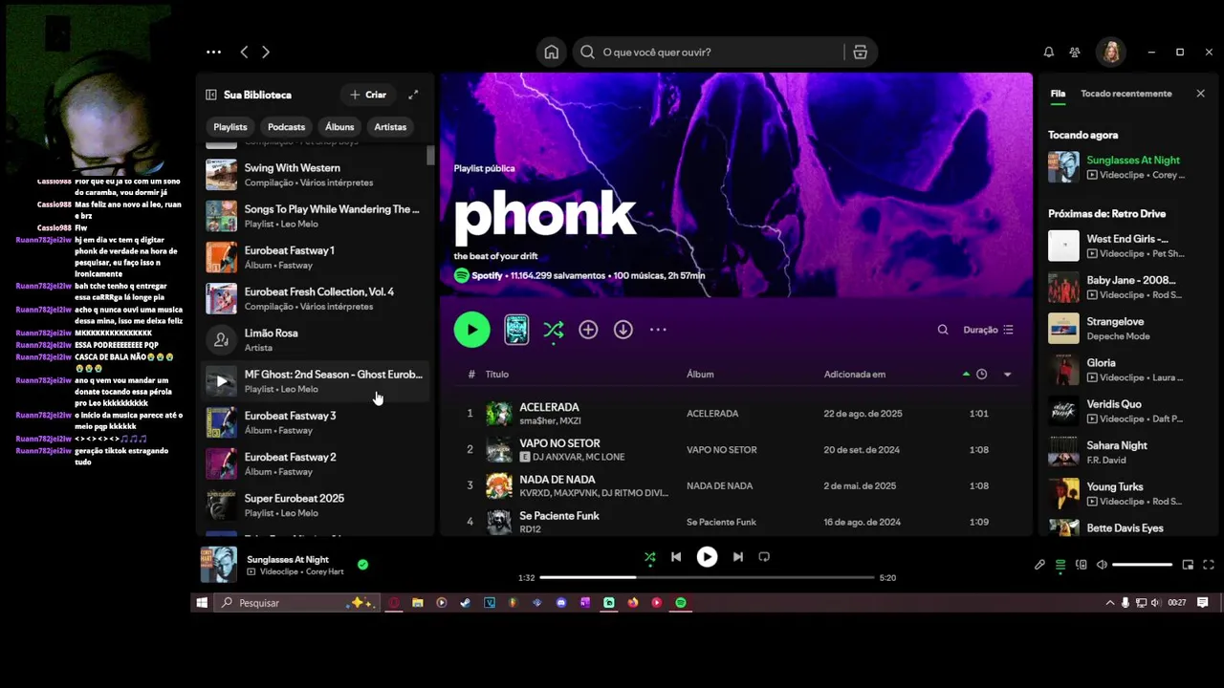1224x688 pixels.
Task: Toggle the queue icon in player bar
Action: pos(1060,565)
